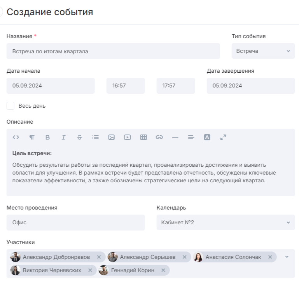
Task: Insert a video into the description
Action: point(127,137)
